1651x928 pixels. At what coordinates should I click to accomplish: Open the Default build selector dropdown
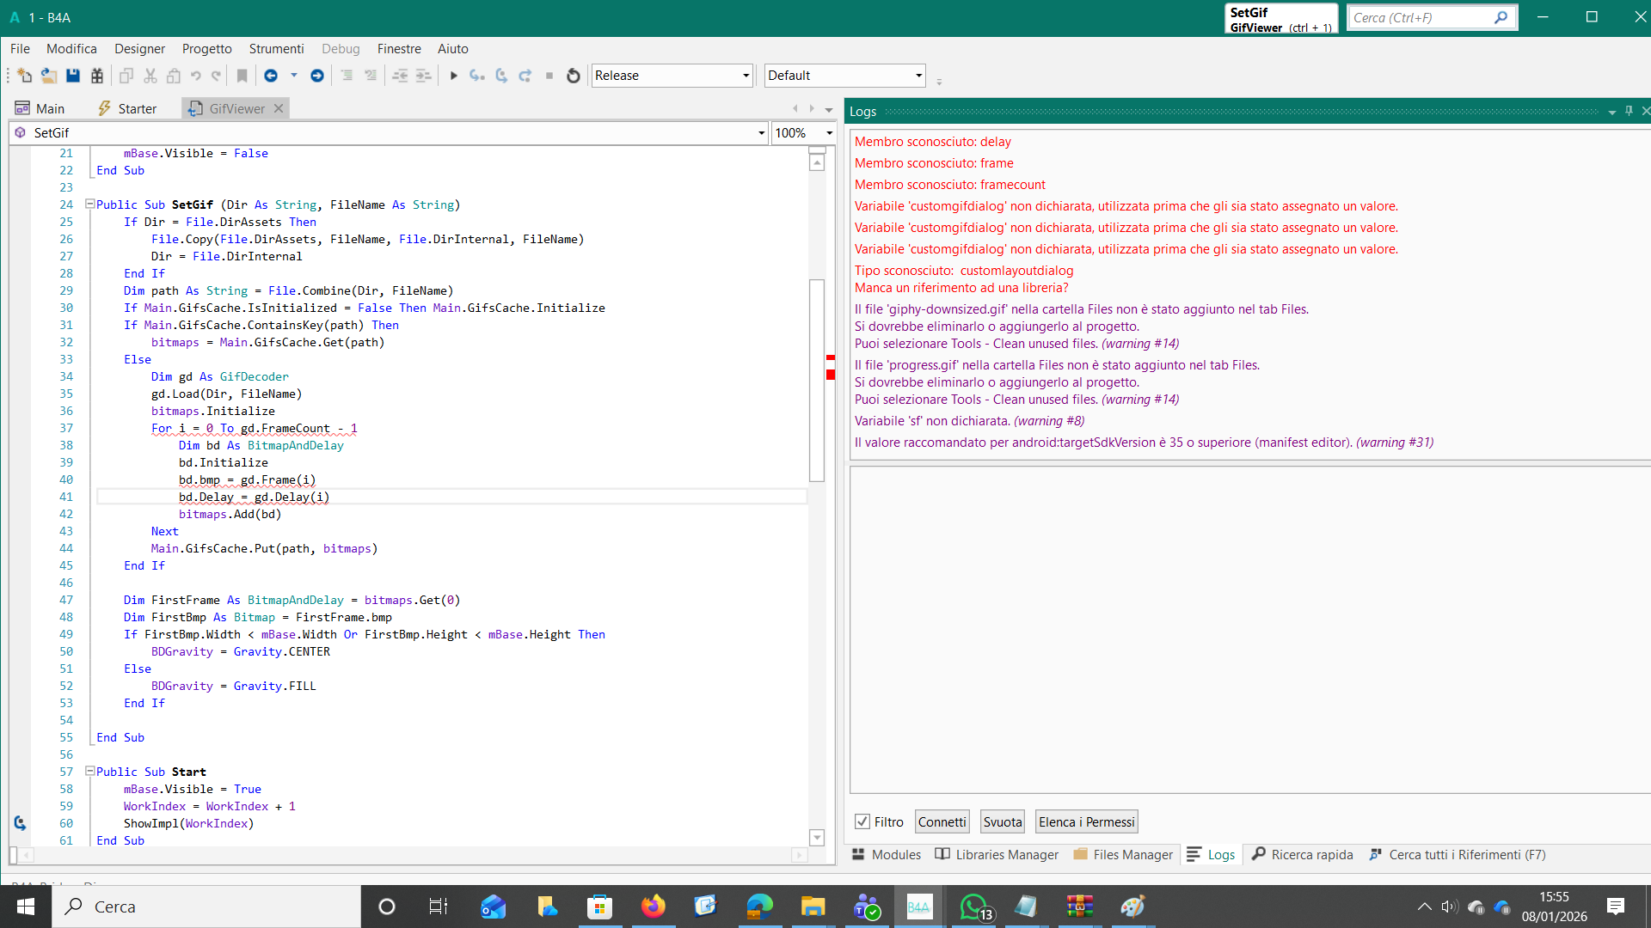pyautogui.click(x=918, y=76)
